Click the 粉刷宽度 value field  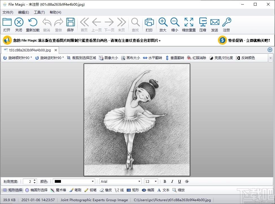point(28,181)
